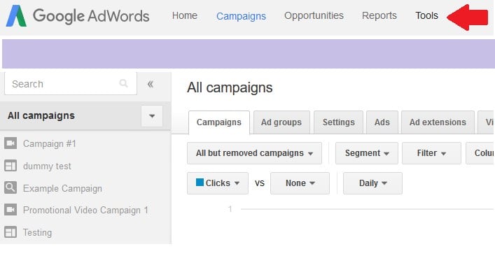495x263 pixels.
Task: Open Campaign #1 in sidebar
Action: coord(50,144)
